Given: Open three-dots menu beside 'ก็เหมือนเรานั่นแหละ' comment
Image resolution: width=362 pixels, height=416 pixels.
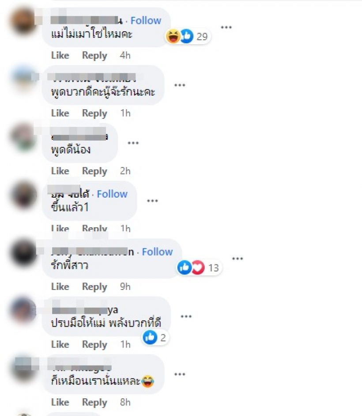Looking at the screenshot, I should [180, 374].
